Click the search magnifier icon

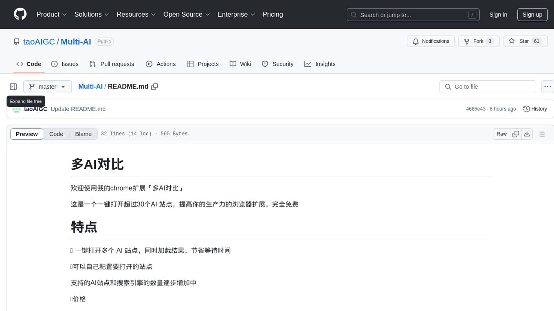click(x=354, y=15)
